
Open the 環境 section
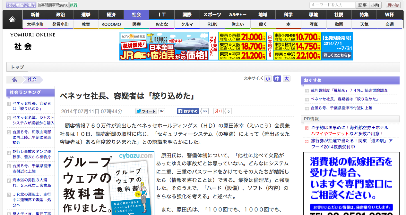pyautogui.click(x=314, y=15)
